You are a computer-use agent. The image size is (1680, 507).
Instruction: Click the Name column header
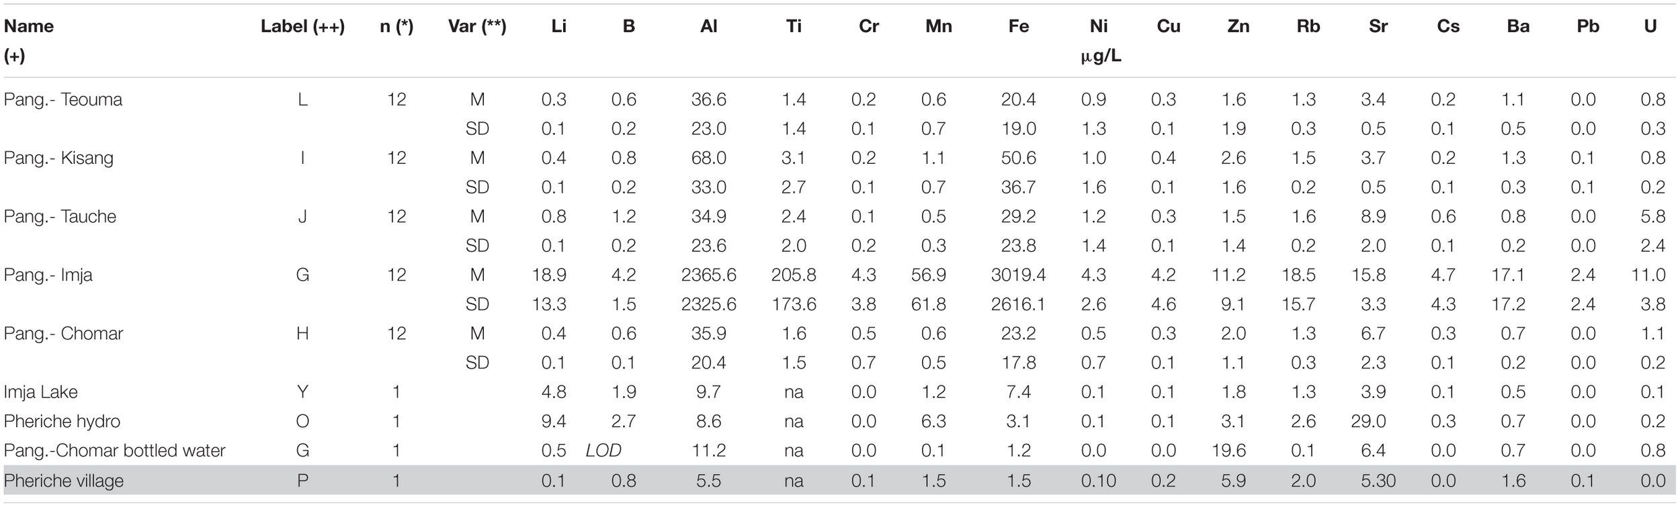[x=29, y=26]
